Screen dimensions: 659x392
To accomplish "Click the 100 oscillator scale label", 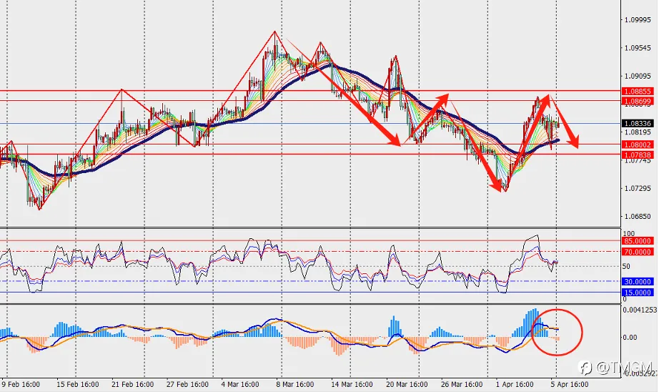I will tap(629, 233).
